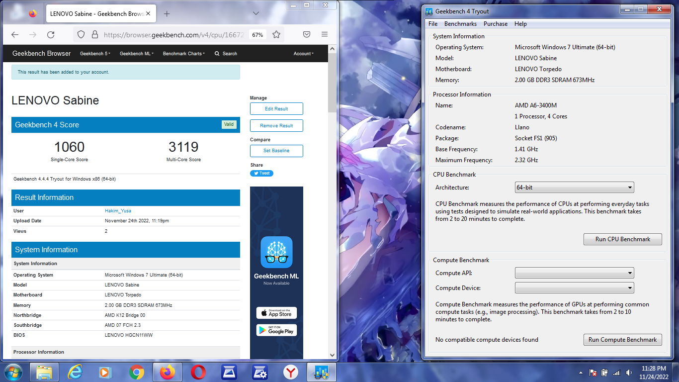Reload the Geekbench Browser page

tap(51, 35)
